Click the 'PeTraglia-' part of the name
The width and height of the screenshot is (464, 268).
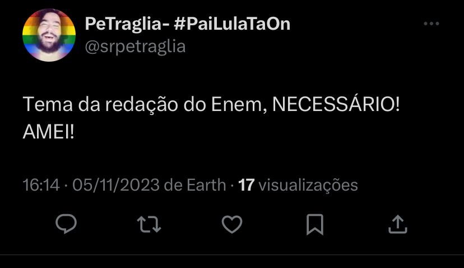click(127, 24)
